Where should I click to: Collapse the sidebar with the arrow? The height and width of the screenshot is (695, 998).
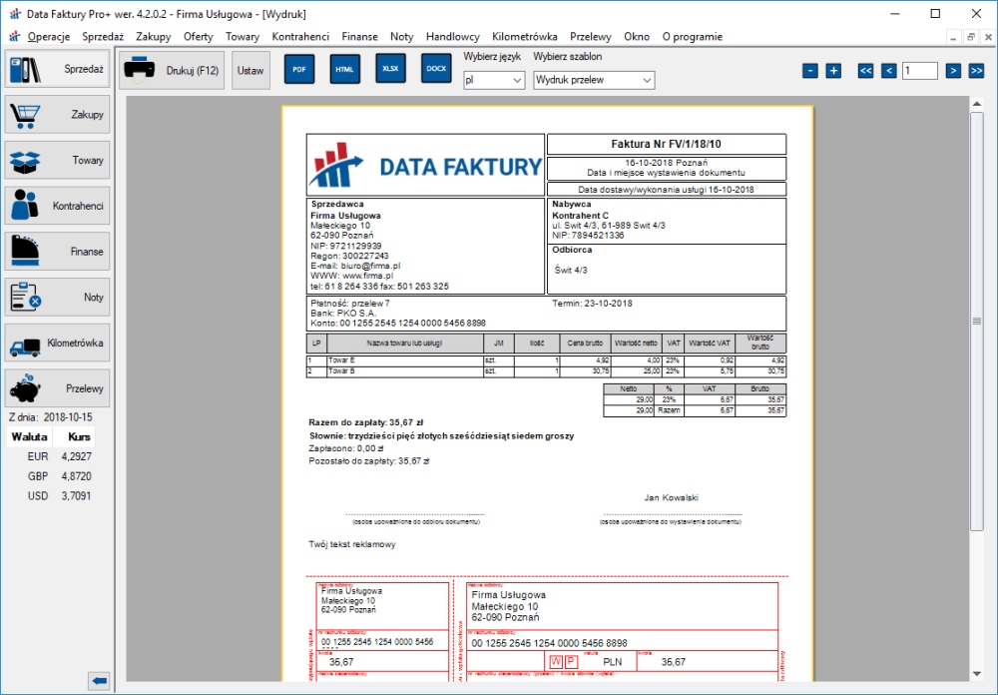(x=99, y=681)
